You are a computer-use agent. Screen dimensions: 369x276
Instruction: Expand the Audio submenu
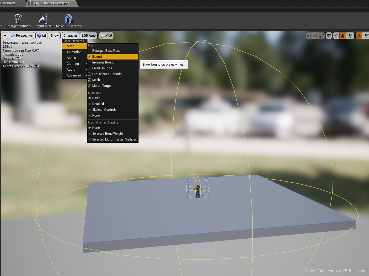pyautogui.click(x=75, y=70)
